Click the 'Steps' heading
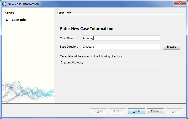This screenshot has height=119, width=188. click(x=9, y=13)
